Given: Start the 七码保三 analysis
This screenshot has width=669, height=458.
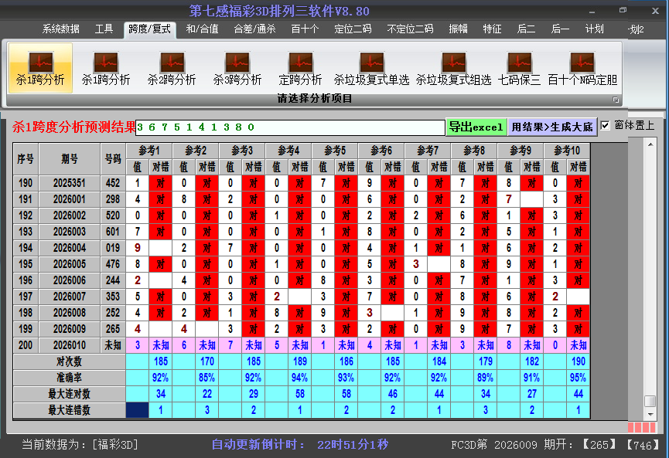Looking at the screenshot, I should 519,68.
